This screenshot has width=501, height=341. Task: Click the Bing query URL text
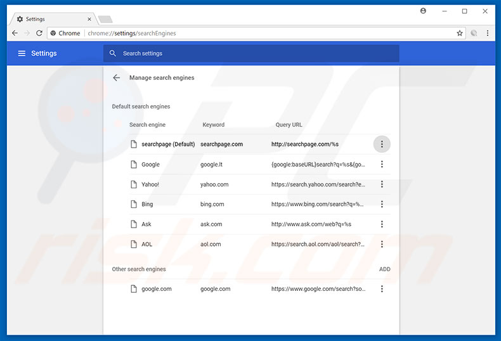317,204
